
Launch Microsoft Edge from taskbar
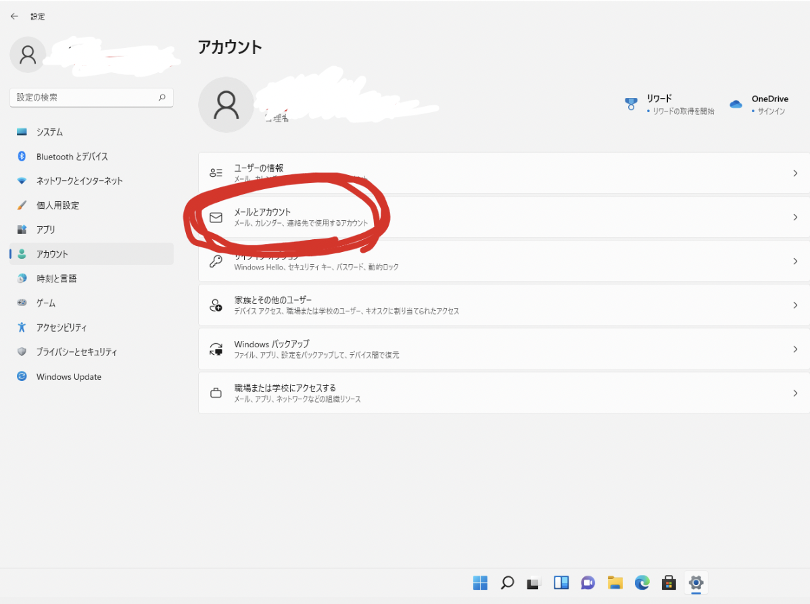(x=642, y=583)
